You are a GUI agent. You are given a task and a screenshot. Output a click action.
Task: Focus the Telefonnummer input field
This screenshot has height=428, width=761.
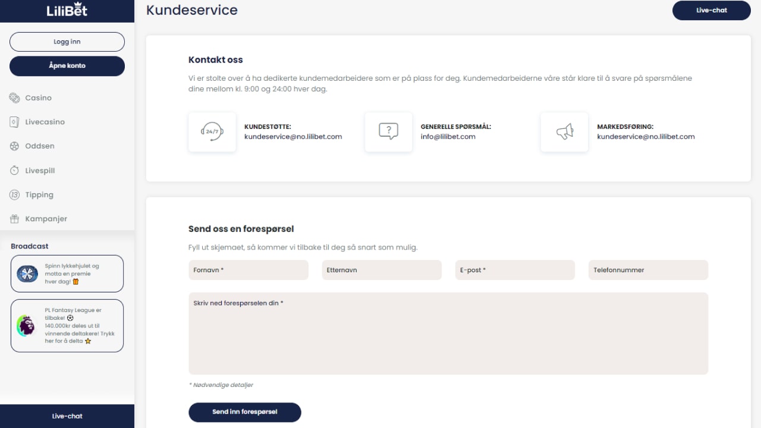[x=649, y=270]
